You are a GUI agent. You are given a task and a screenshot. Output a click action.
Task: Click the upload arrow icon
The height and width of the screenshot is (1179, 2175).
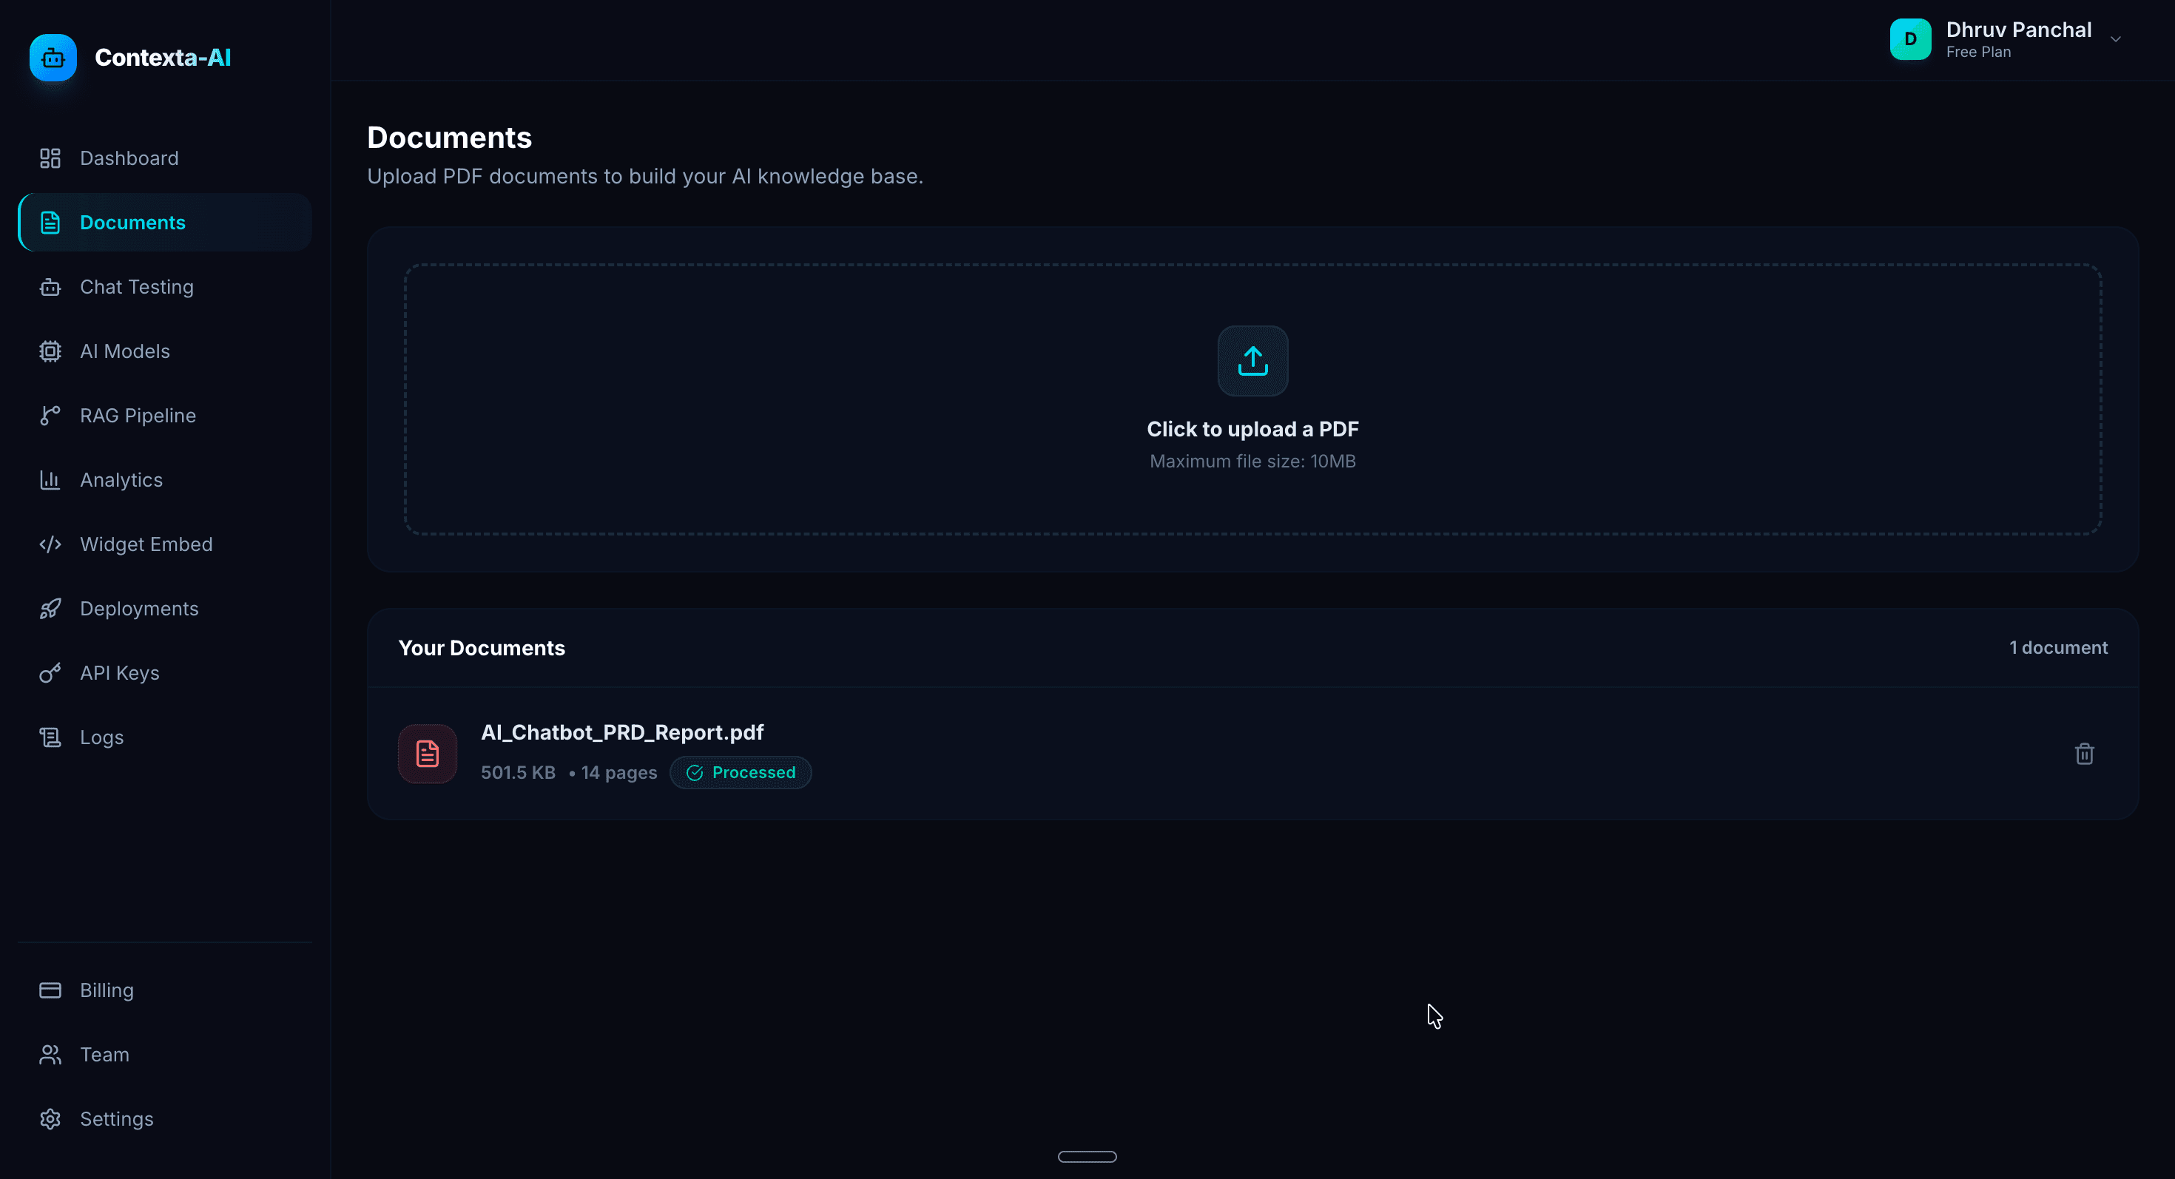tap(1253, 361)
